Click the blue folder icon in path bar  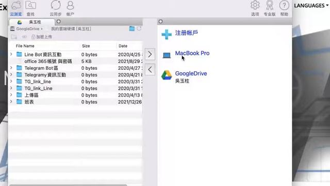tap(132, 28)
